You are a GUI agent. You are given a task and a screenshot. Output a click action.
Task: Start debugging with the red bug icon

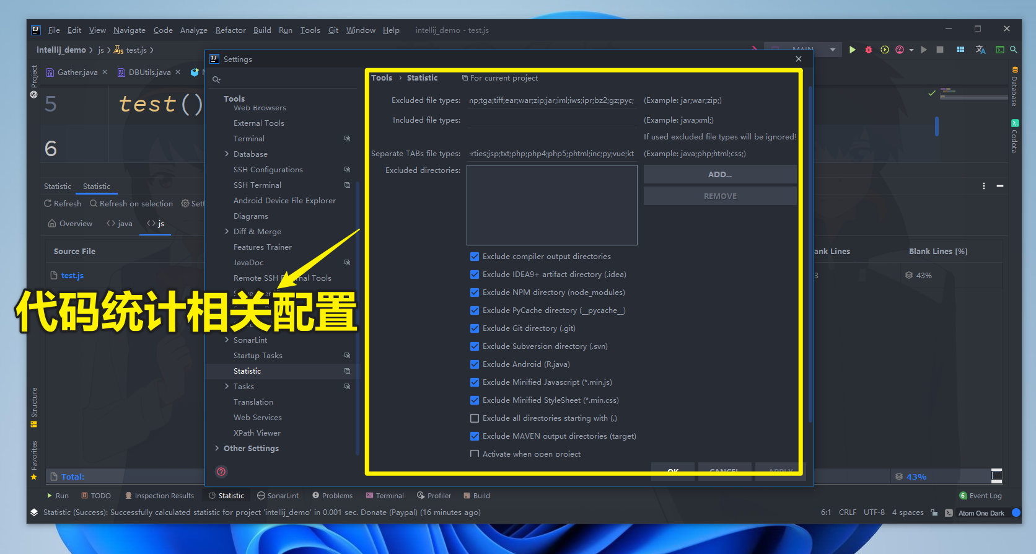pos(869,50)
